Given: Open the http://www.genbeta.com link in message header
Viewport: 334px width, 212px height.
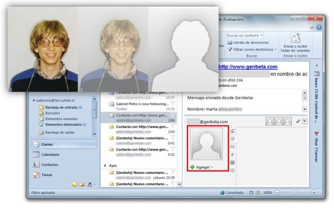Looking at the screenshot, I should (248, 67).
